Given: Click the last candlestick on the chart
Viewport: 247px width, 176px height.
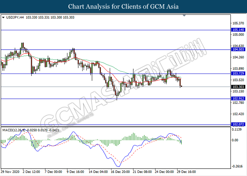Looking at the screenshot, I should pos(181,86).
